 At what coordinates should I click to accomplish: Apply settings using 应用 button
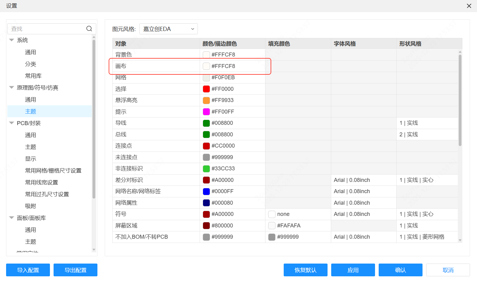click(x=353, y=270)
